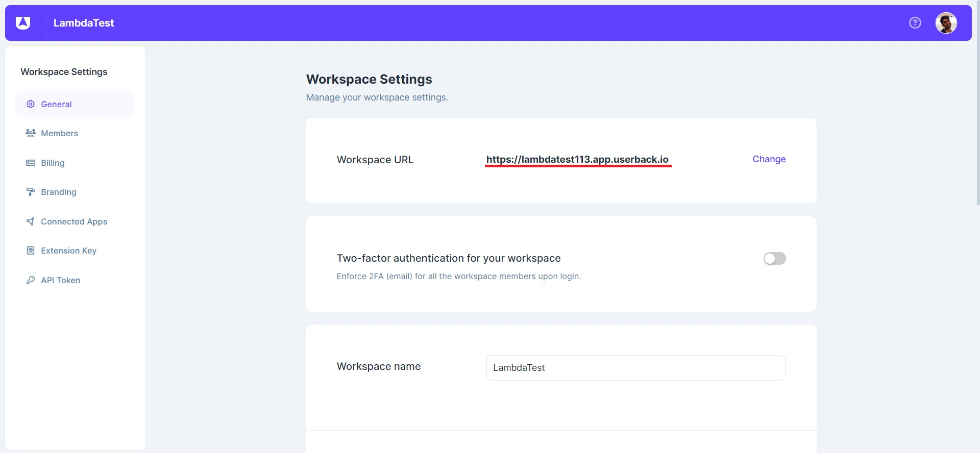Click the Branding paint roller icon
Image resolution: width=980 pixels, height=453 pixels.
(x=31, y=192)
